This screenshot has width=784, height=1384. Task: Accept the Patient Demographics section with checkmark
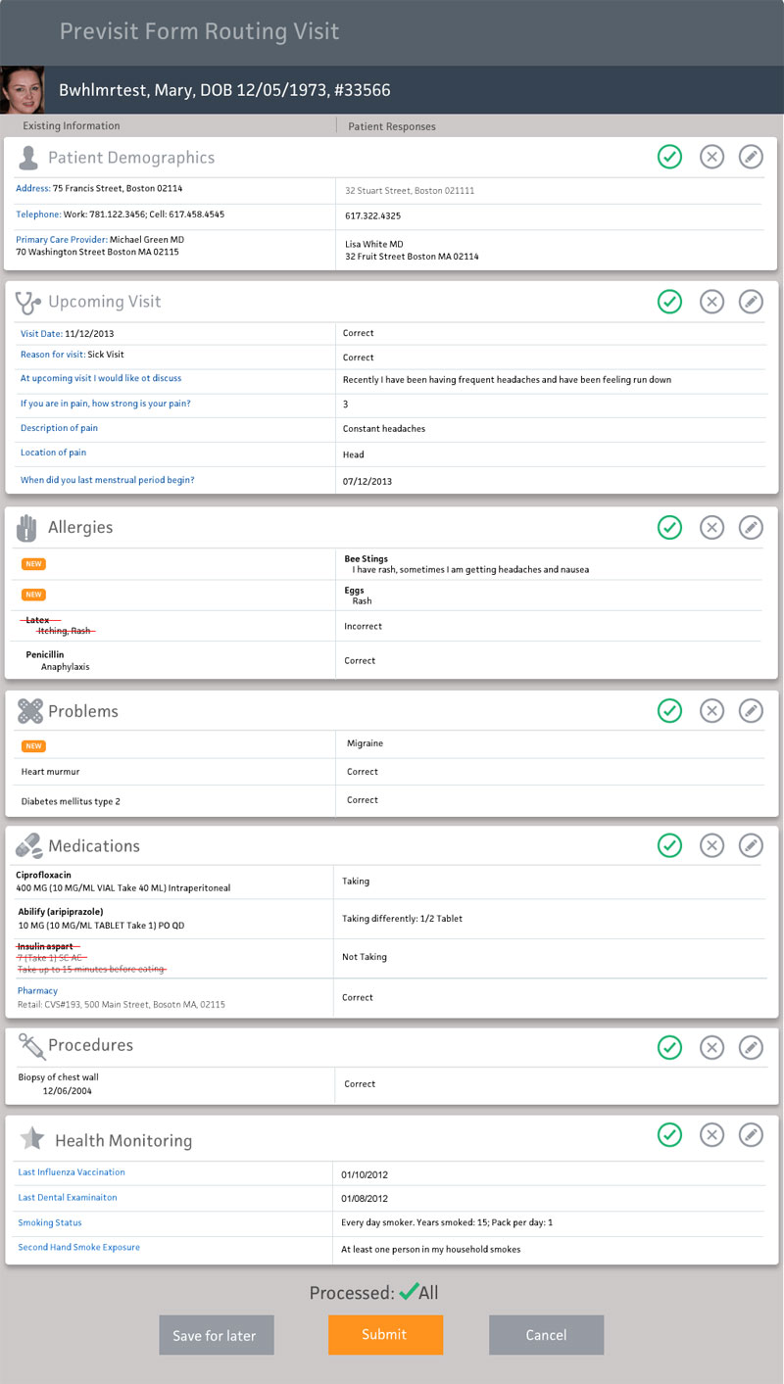(x=669, y=157)
